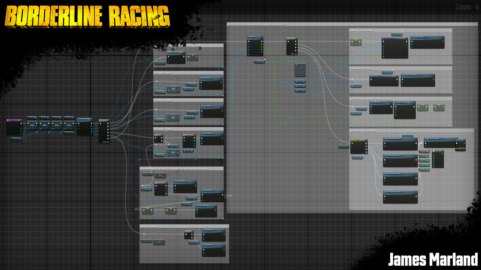Select the Set Exhaust - Mesh comment header

click(x=188, y=100)
